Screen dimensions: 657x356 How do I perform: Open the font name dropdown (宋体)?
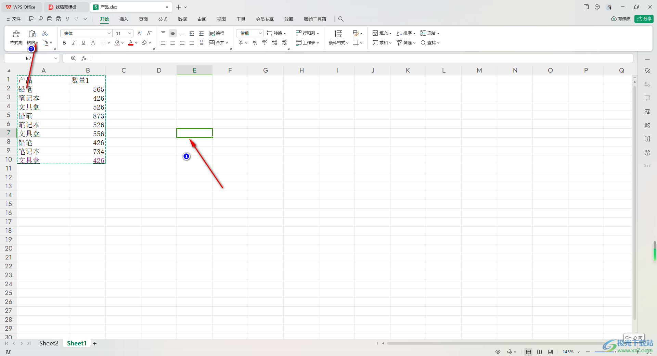pyautogui.click(x=109, y=33)
